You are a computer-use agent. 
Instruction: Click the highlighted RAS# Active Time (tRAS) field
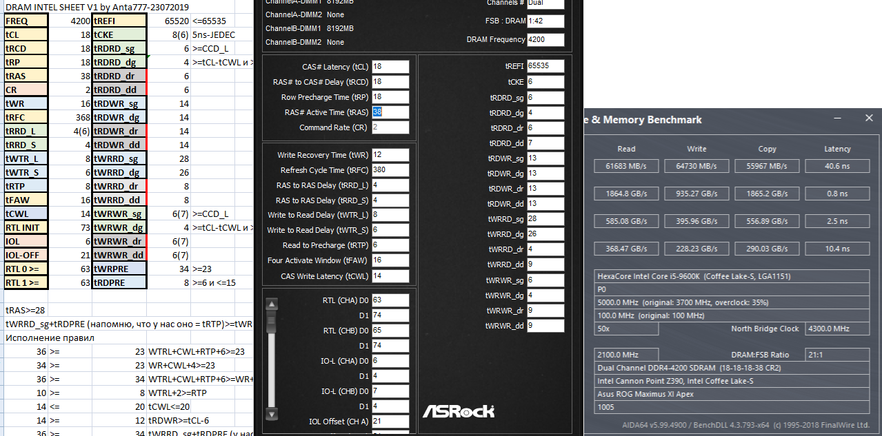[x=390, y=112]
